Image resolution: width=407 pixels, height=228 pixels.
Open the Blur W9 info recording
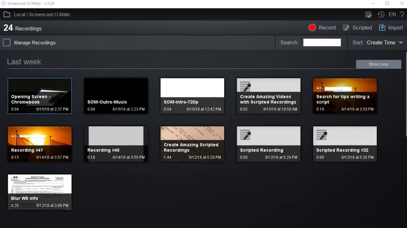tap(40, 192)
